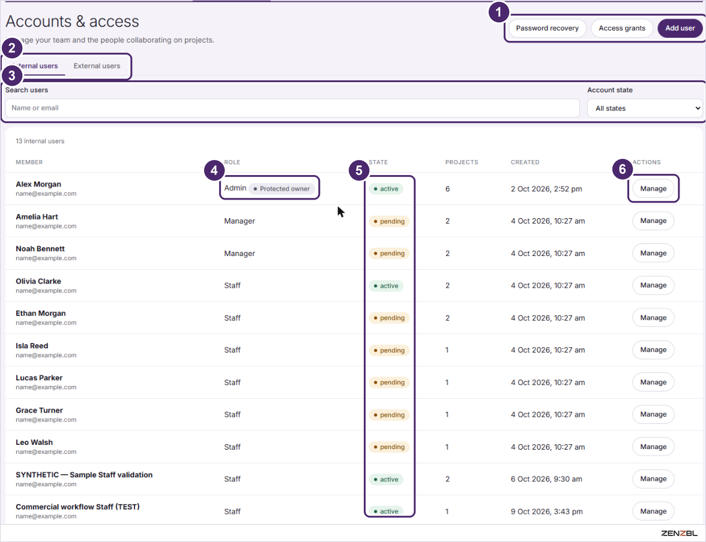
Task: Manage Noah Bennett's account
Action: 653,253
